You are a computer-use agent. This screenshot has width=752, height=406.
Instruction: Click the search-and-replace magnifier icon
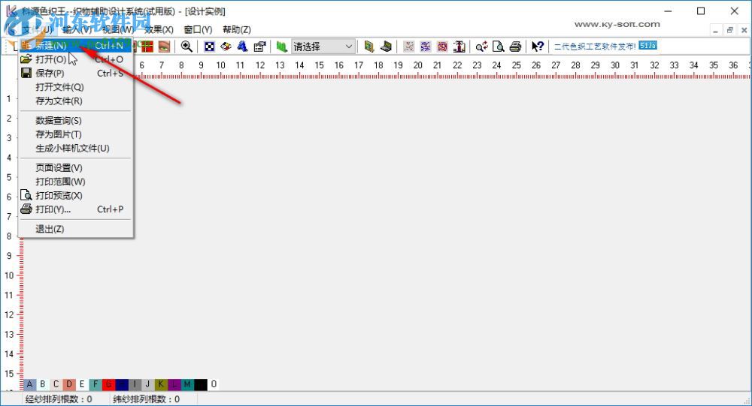pyautogui.click(x=481, y=47)
